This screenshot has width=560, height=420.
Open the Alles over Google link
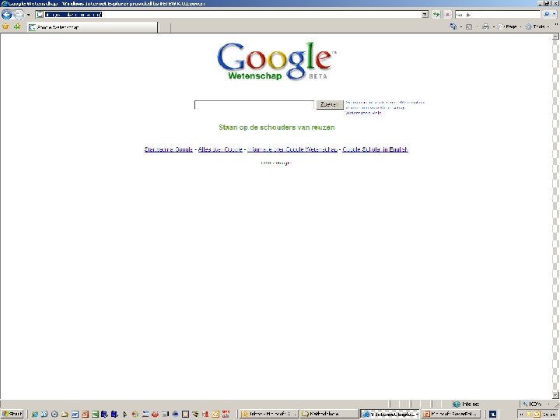tap(220, 149)
